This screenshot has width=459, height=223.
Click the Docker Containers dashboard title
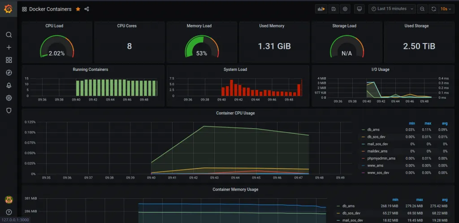point(51,9)
